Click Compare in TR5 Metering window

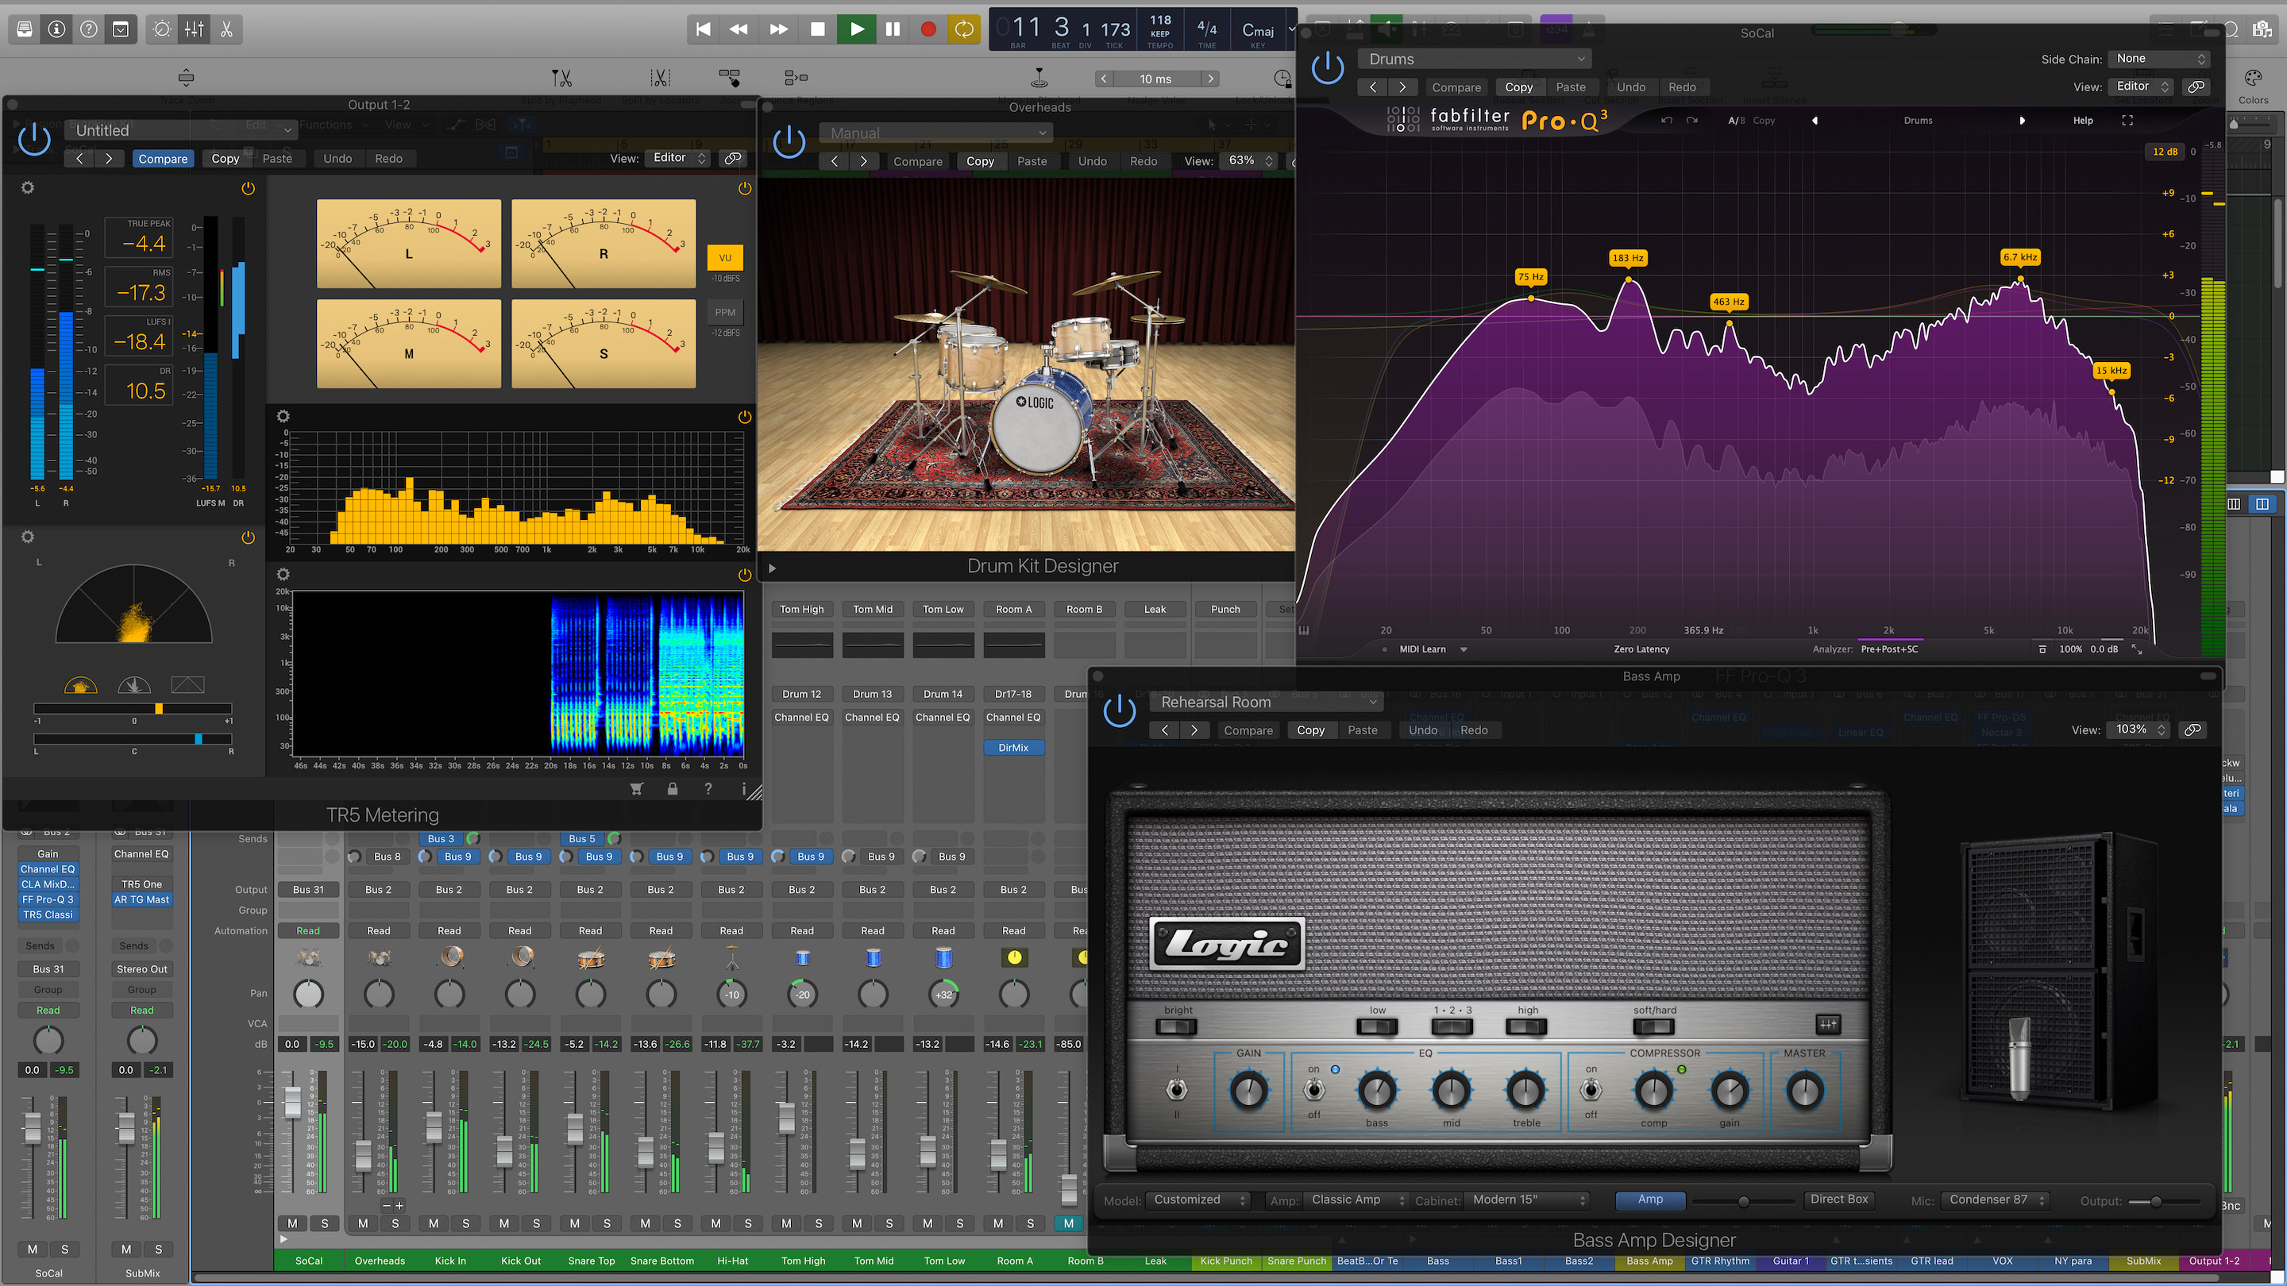point(164,158)
